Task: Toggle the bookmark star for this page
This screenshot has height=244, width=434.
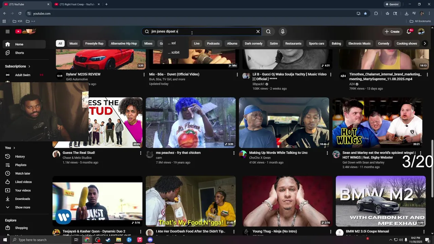Action: click(365, 14)
